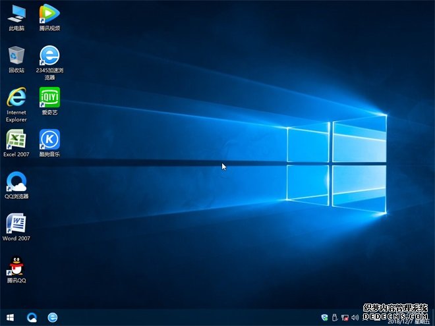Select the Word 2007 desktop shortcut
The width and height of the screenshot is (435, 326).
click(16, 227)
